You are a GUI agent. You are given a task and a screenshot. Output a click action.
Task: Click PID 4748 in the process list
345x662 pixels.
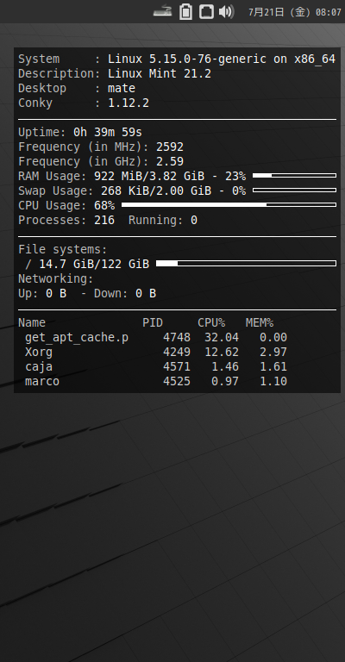pos(177,338)
